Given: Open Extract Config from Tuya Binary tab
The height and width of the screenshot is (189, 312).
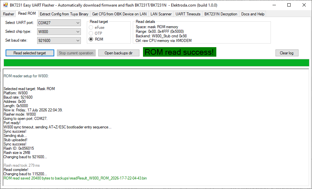Looking at the screenshot, I should pos(64,14).
